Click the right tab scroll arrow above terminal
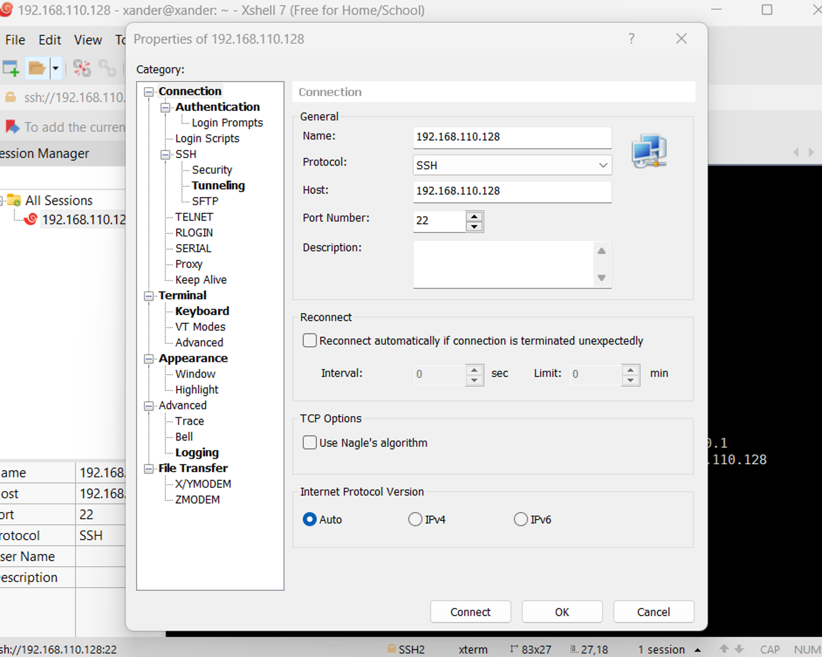Viewport: 822px width, 657px height. 811,152
